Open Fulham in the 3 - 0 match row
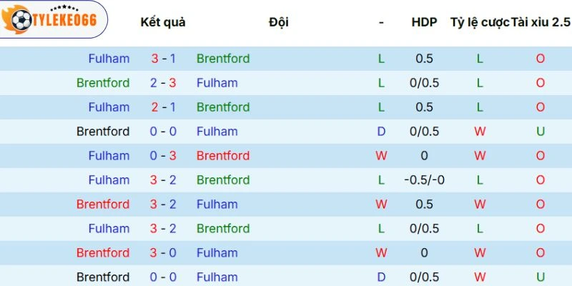Screen dimensions: 572x286 (x=217, y=253)
